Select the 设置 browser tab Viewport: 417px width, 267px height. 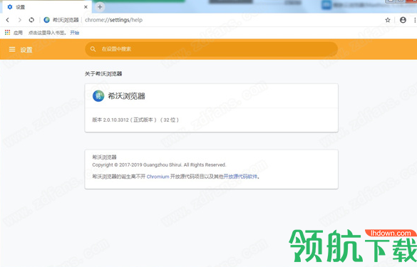(47, 7)
